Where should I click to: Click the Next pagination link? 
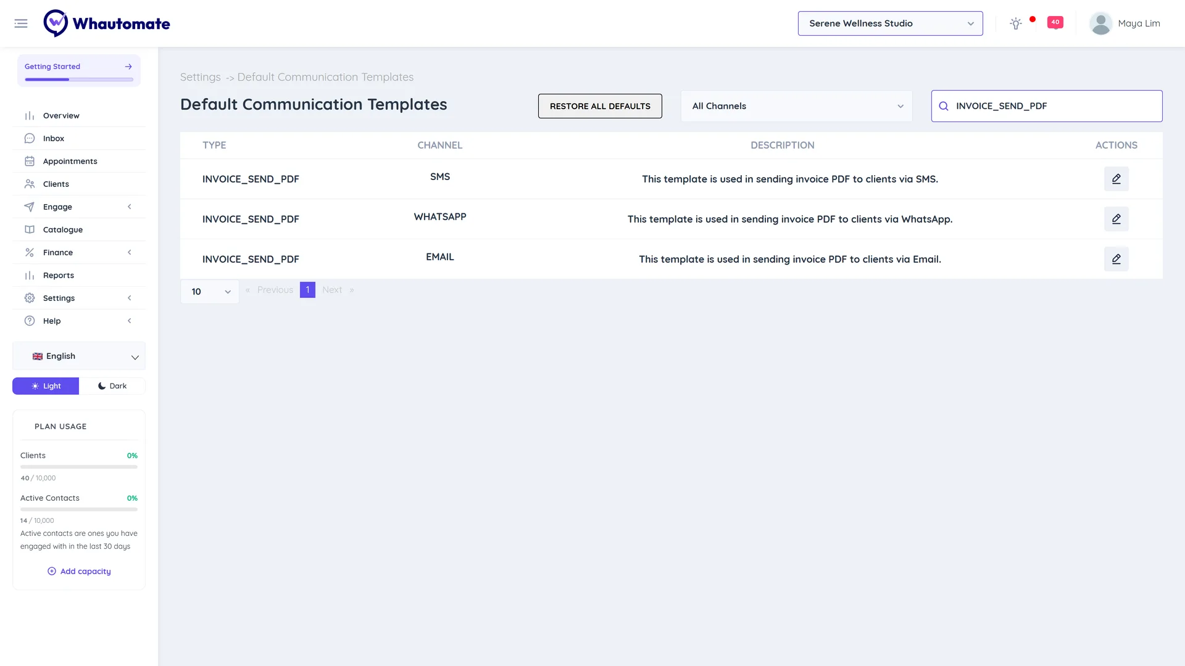pyautogui.click(x=332, y=290)
